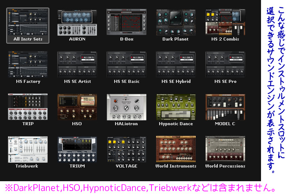This screenshot has height=194, width=291.
Task: Open the Dark Planet instrument
Action: tap(176, 22)
